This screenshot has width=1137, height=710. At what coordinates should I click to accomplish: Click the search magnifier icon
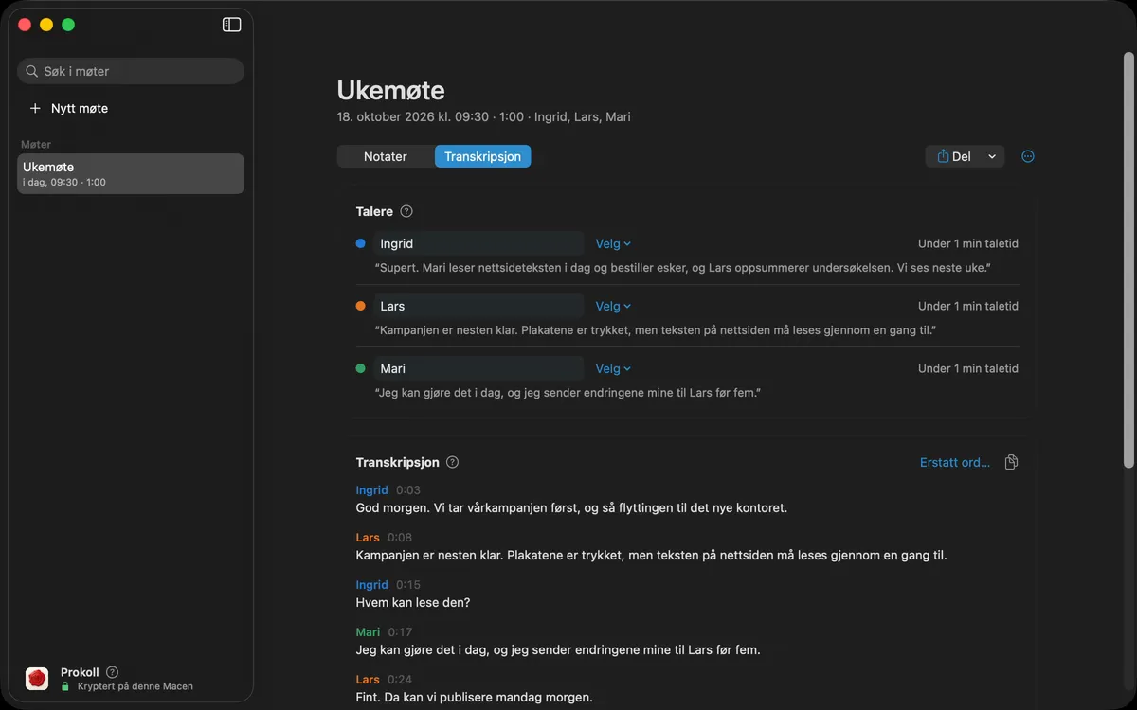[x=33, y=71]
